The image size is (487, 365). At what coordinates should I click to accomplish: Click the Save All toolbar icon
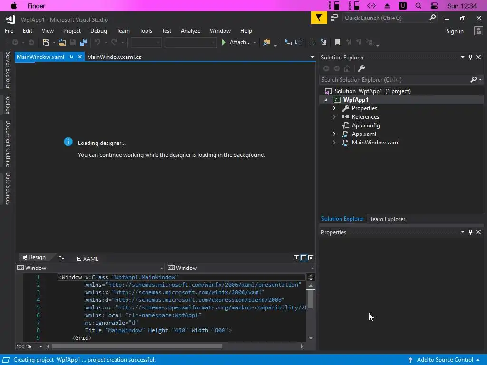83,42
